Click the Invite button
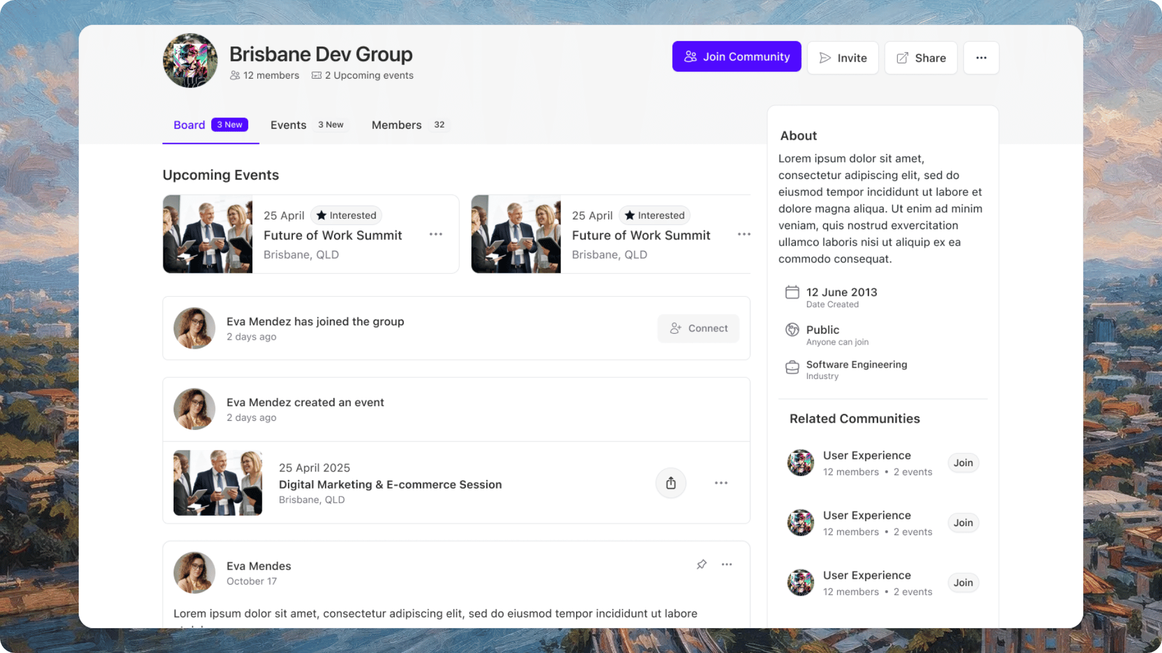This screenshot has width=1162, height=653. point(842,58)
